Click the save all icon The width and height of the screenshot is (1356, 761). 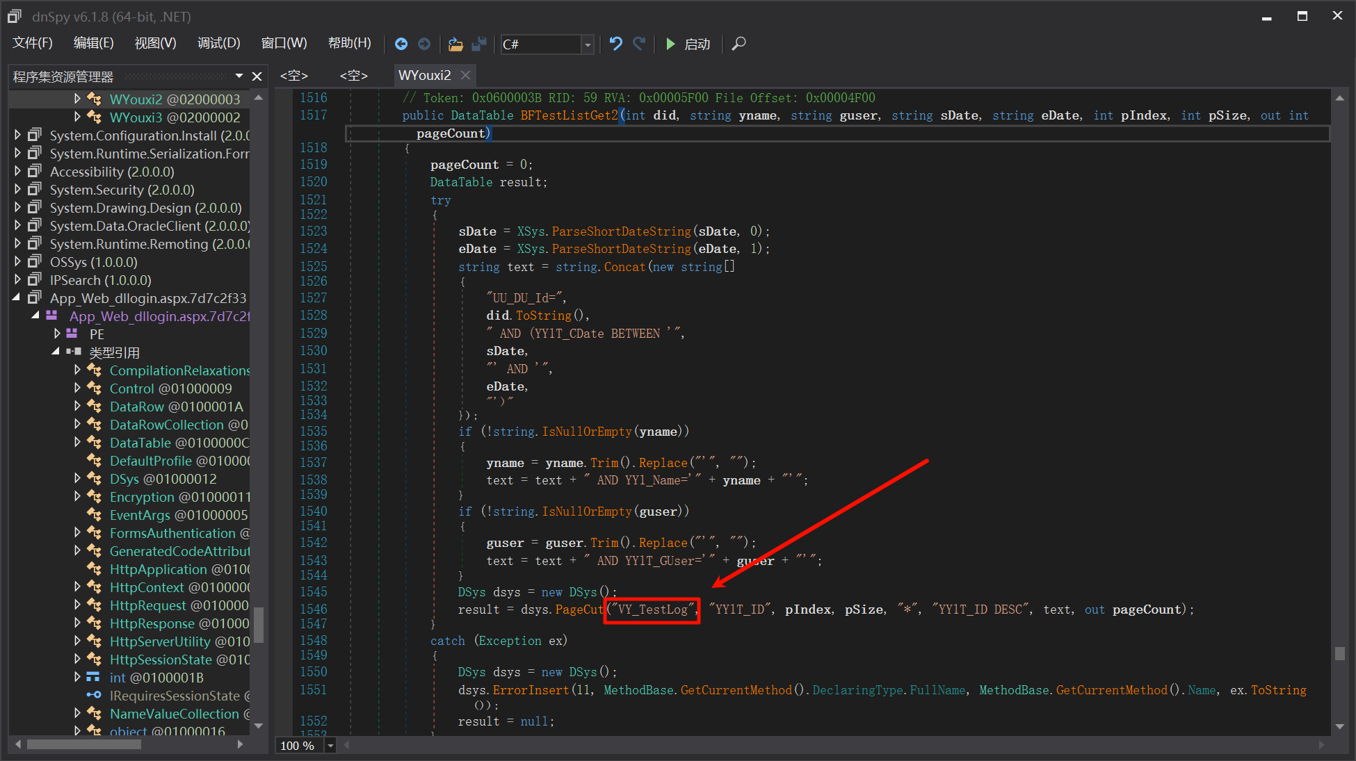click(x=479, y=44)
